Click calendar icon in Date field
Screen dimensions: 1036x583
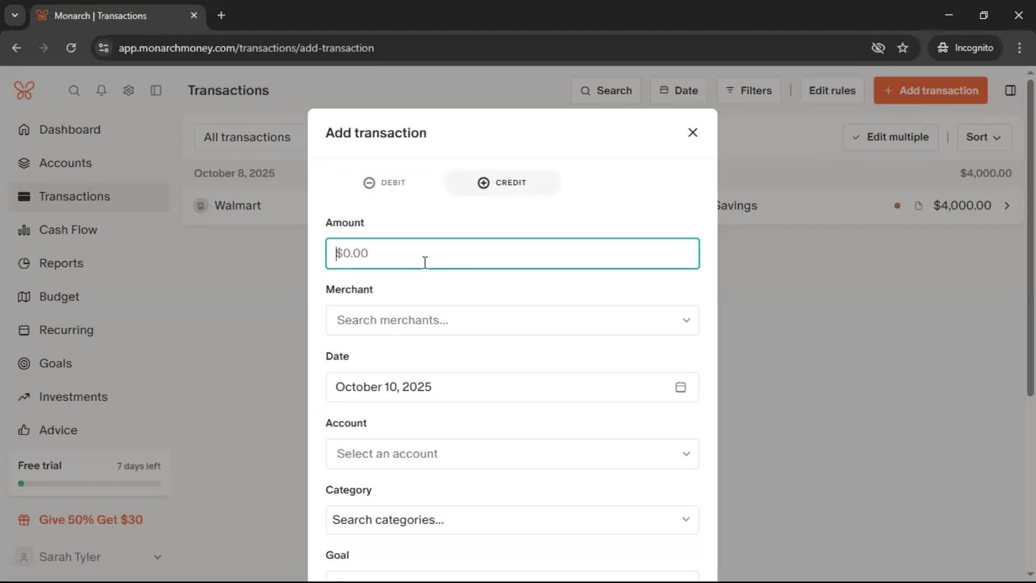click(x=680, y=387)
